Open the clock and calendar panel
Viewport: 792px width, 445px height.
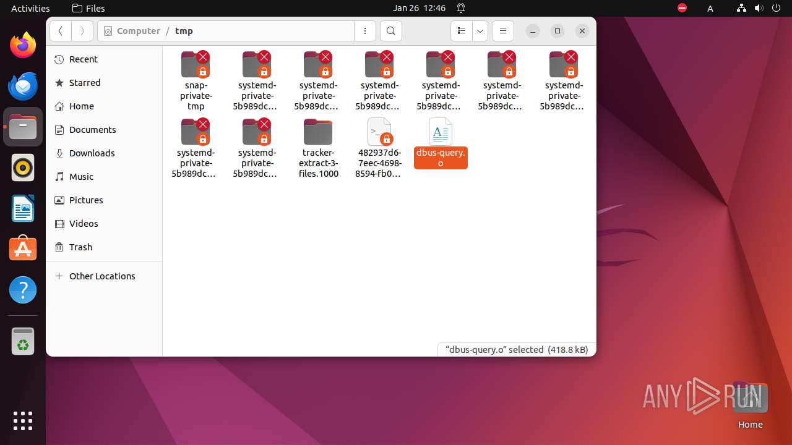(x=419, y=8)
